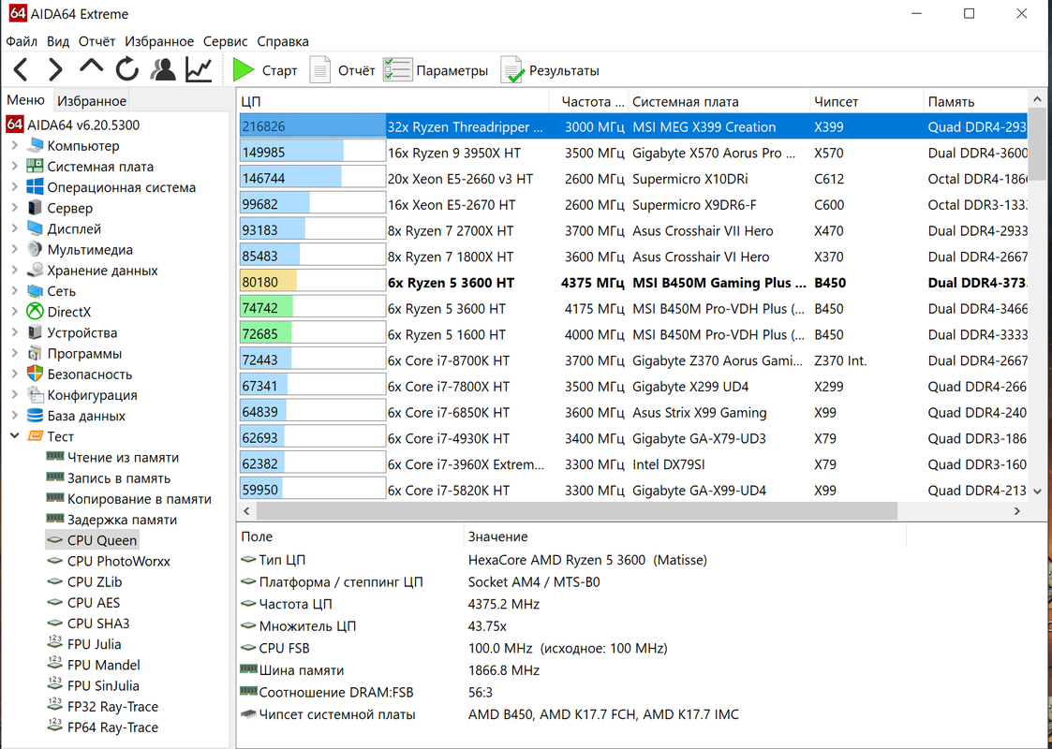Screen dimensions: 1052x749
Task: Expand the Компьютер tree node
Action: pos(15,145)
